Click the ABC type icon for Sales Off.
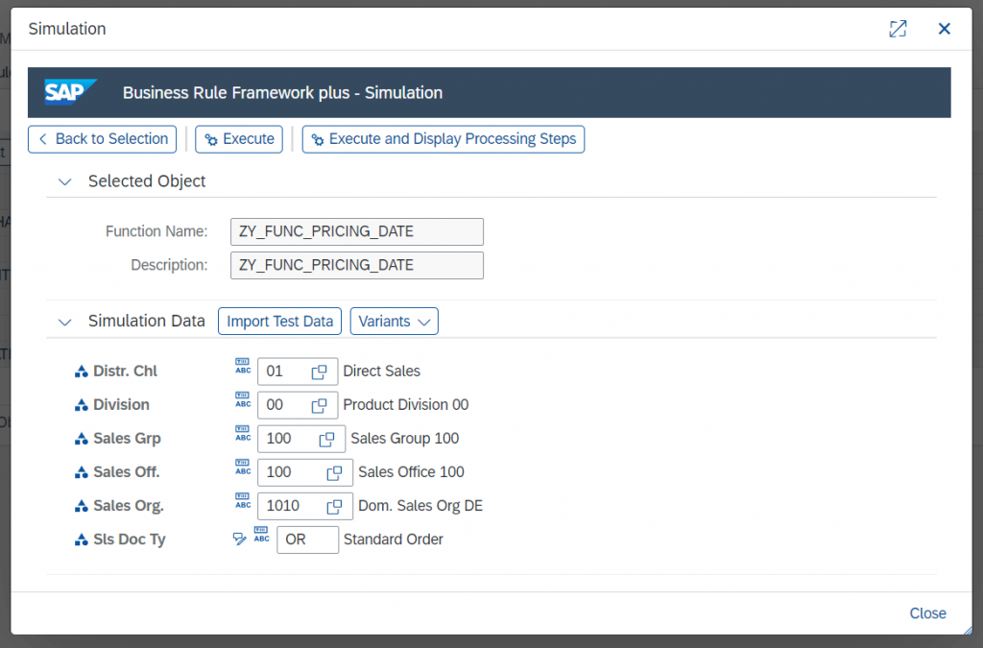This screenshot has height=648, width=983. point(243,467)
